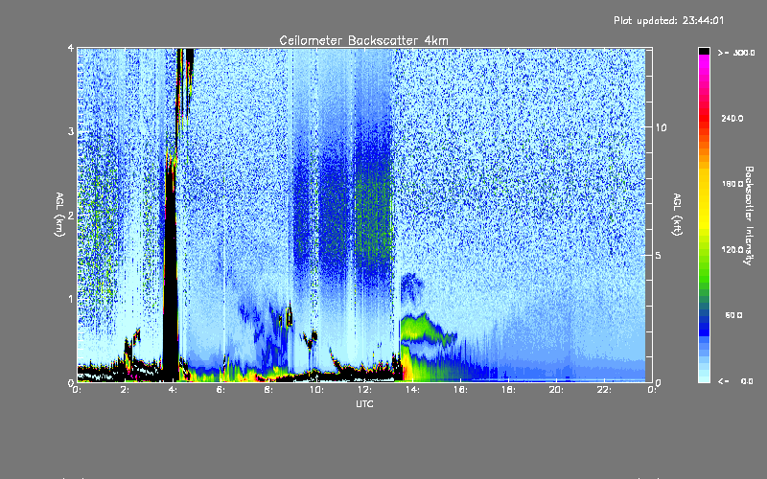
Task: Click the "4" tick on the km axis
Action: [x=71, y=48]
